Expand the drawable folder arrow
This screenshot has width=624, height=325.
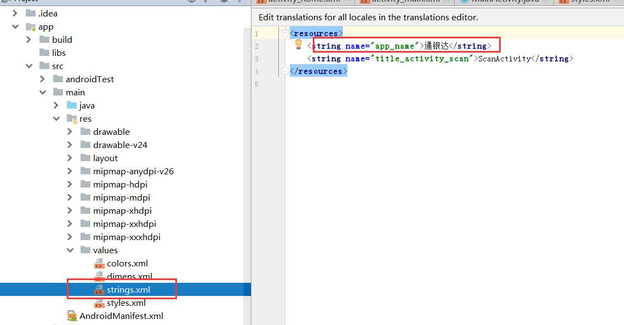tap(70, 132)
